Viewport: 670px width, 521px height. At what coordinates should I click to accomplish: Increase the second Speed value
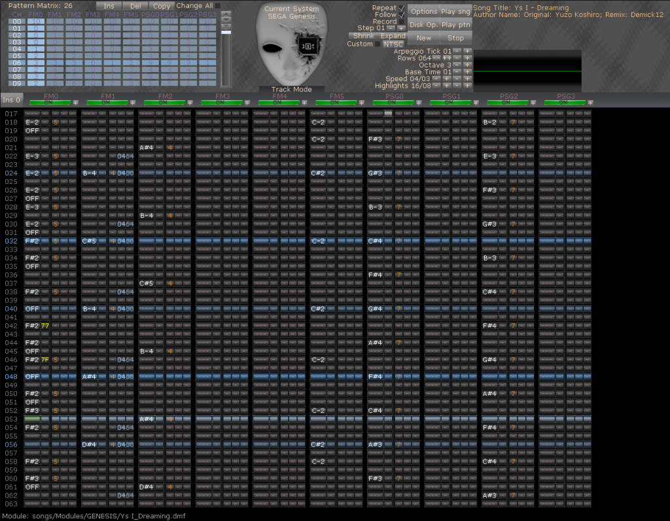[467, 79]
